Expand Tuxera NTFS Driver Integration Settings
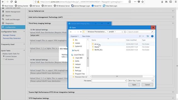The height and width of the screenshot is (100, 178). click(x=173, y=92)
